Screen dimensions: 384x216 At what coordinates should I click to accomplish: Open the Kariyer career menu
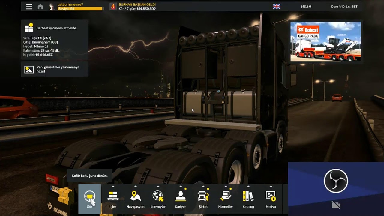181,199
